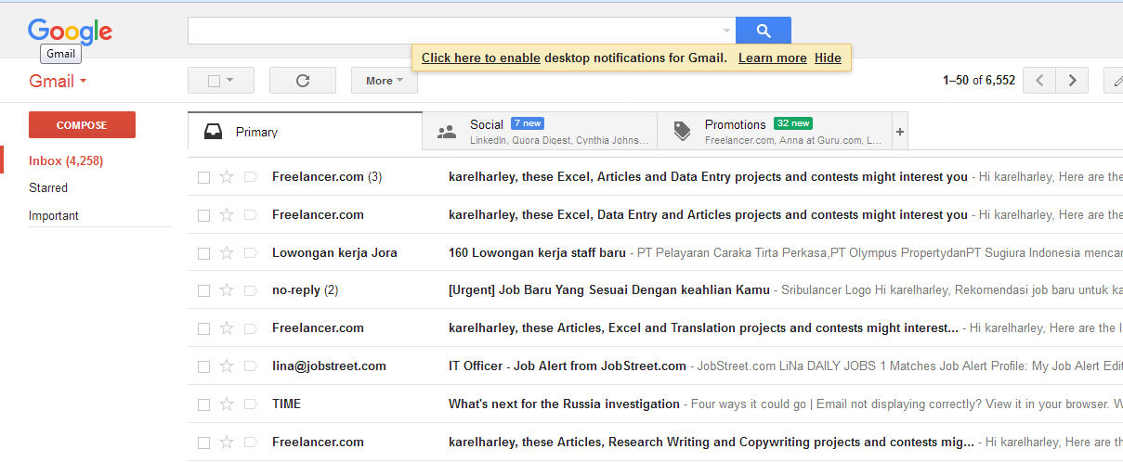Click the blue search magnifier button

(764, 31)
